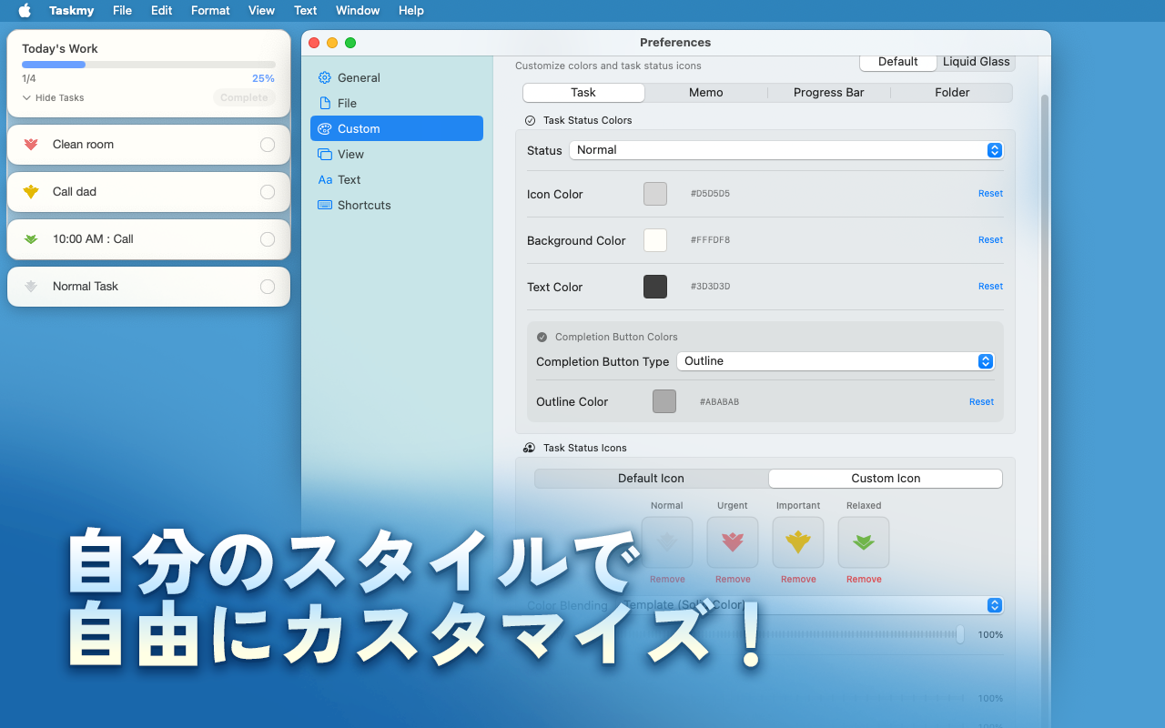The image size is (1165, 728).
Task: Open the Text Color dark swatch
Action: pos(655,287)
